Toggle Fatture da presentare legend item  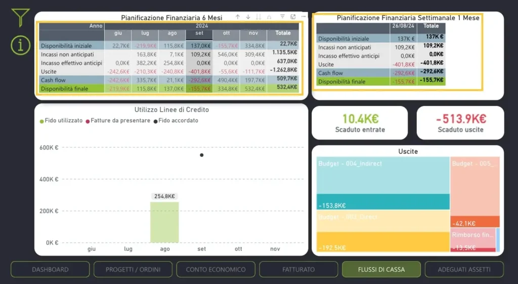(118, 121)
